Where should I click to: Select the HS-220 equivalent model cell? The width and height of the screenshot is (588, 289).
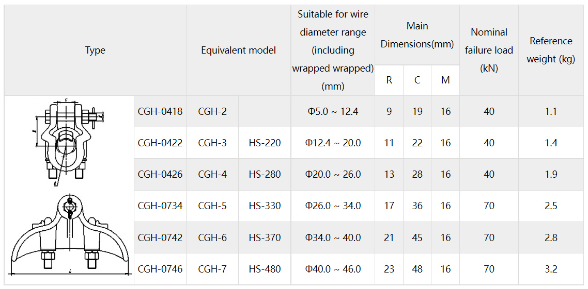pyautogui.click(x=265, y=143)
